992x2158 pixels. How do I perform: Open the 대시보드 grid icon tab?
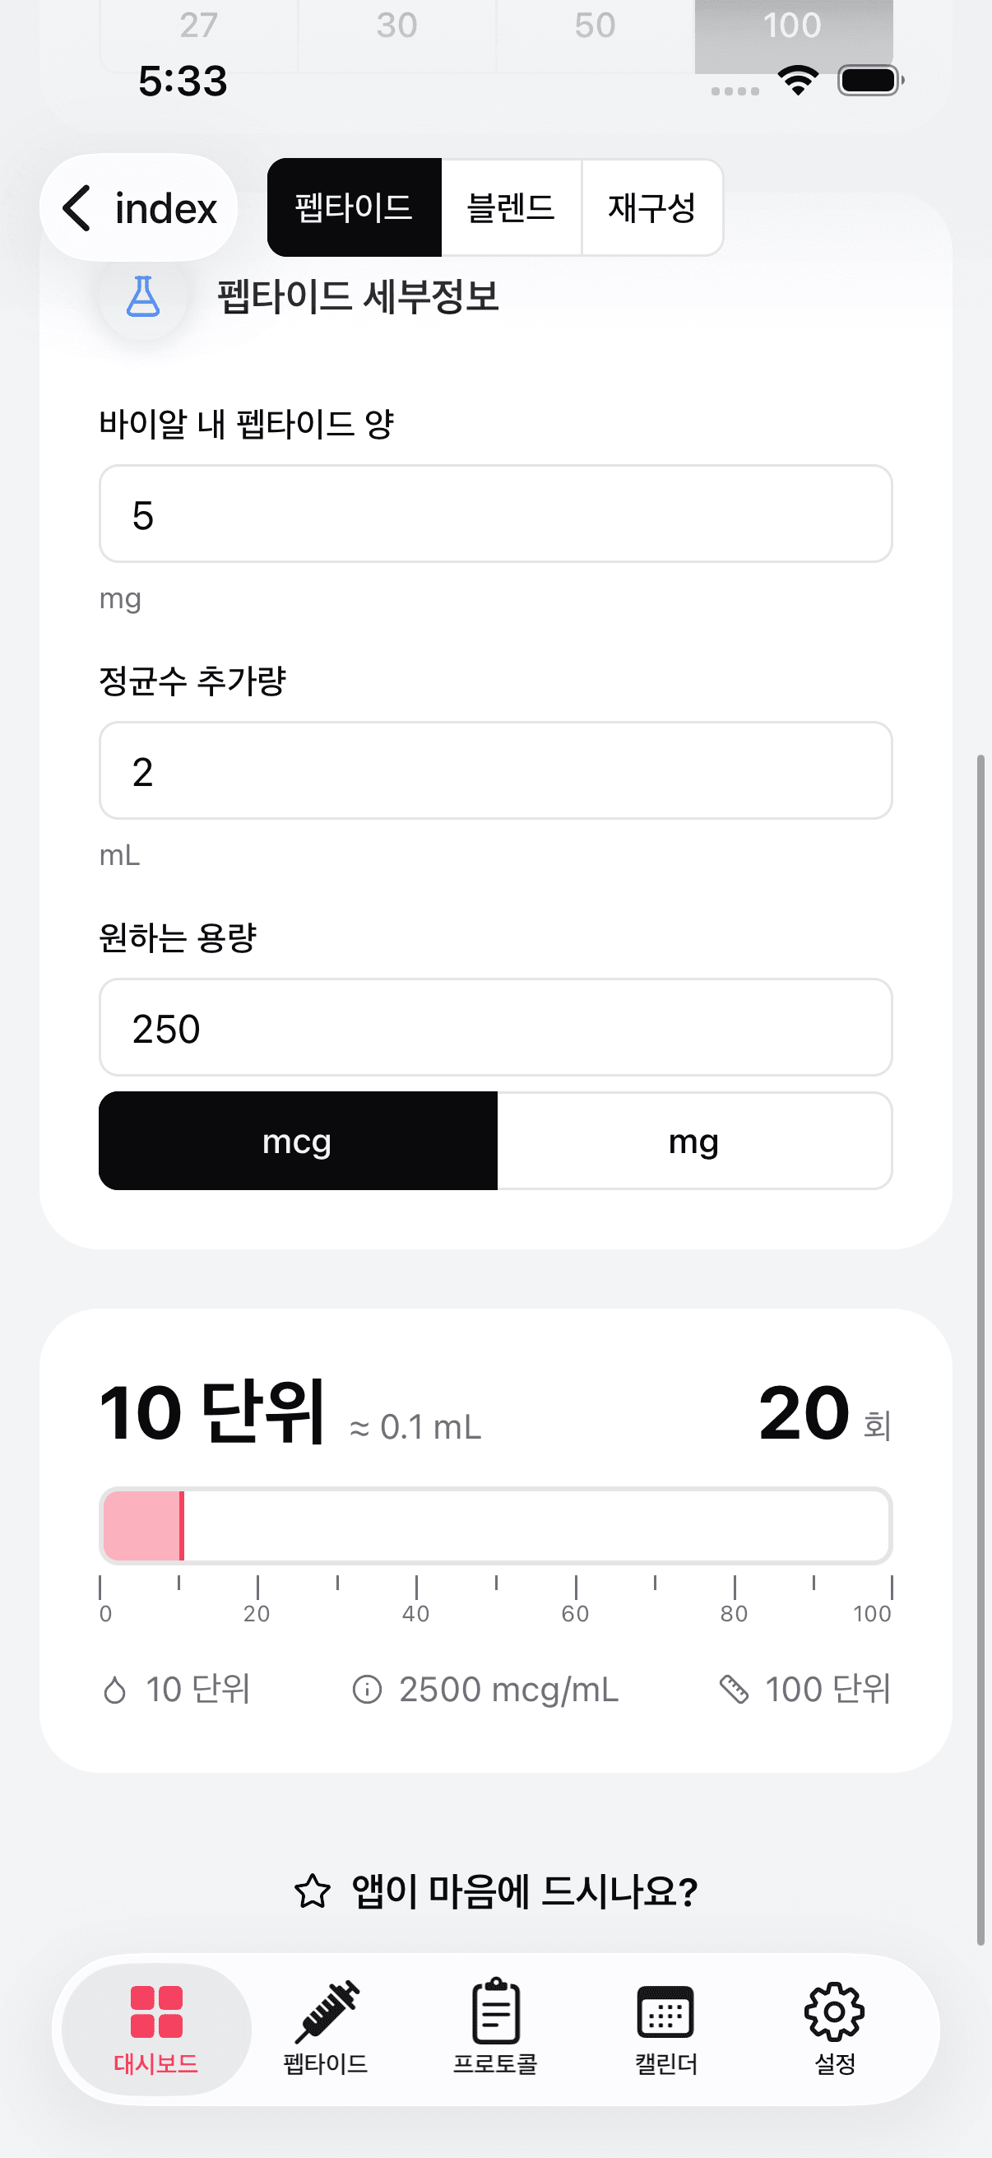pos(155,2027)
